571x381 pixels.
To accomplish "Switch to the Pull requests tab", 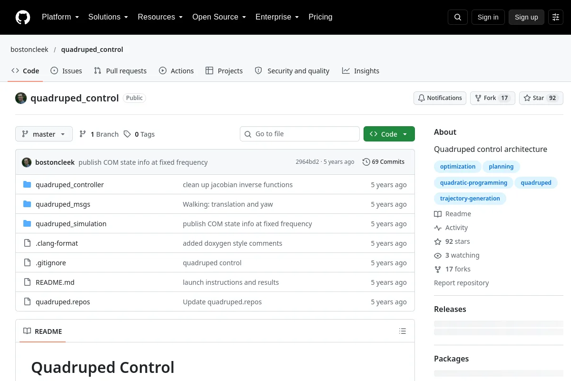I will point(120,71).
